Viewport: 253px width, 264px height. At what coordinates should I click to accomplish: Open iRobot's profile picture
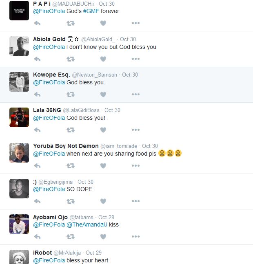(19, 257)
